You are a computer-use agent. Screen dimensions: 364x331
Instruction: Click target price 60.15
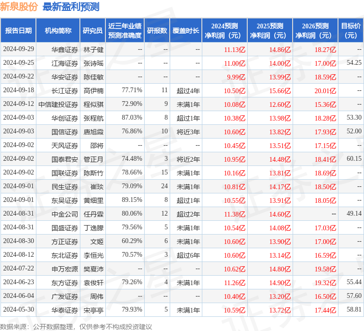click(354, 158)
